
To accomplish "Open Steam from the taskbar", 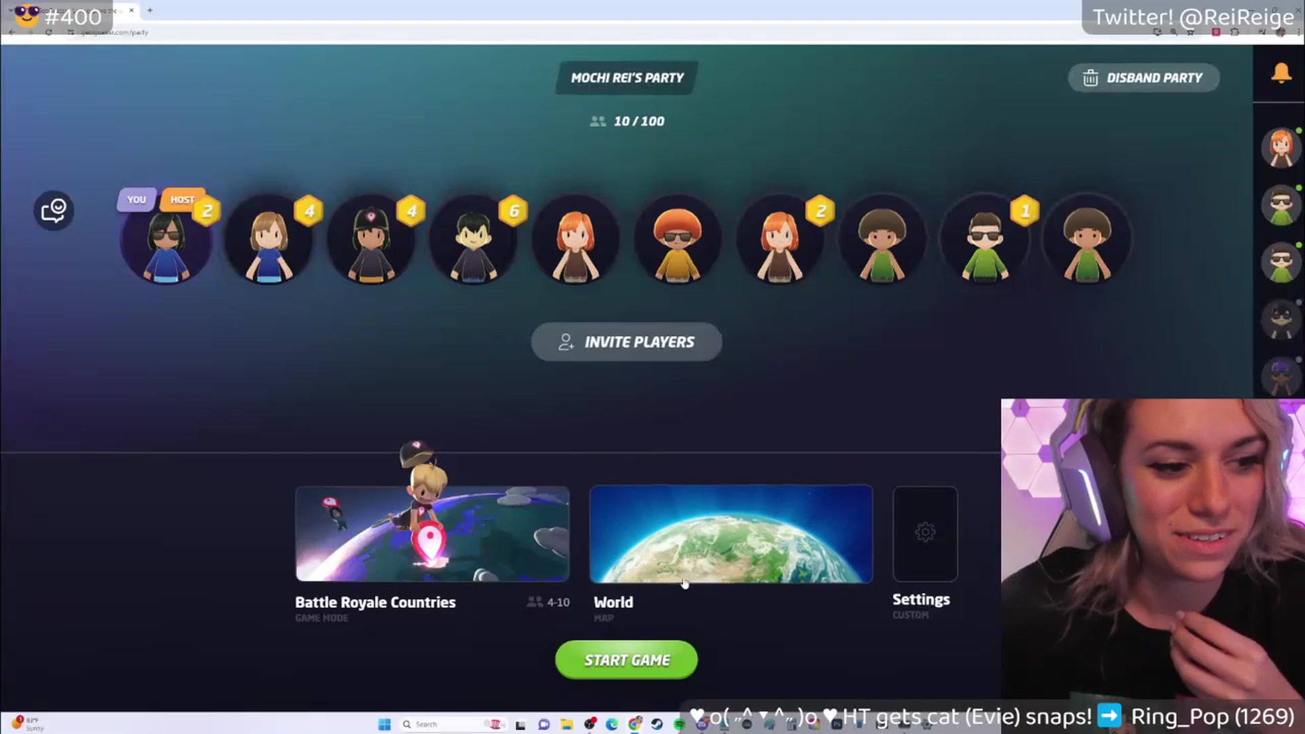I will (657, 724).
